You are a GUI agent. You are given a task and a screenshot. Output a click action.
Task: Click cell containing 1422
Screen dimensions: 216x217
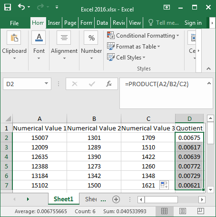(x=148, y=157)
